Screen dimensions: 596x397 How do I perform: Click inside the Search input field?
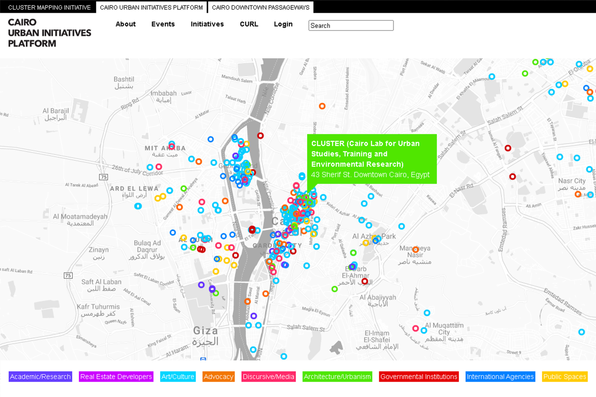[x=350, y=25]
